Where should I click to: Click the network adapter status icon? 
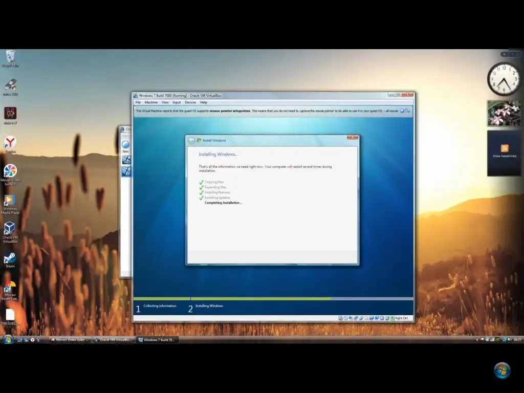click(x=356, y=318)
